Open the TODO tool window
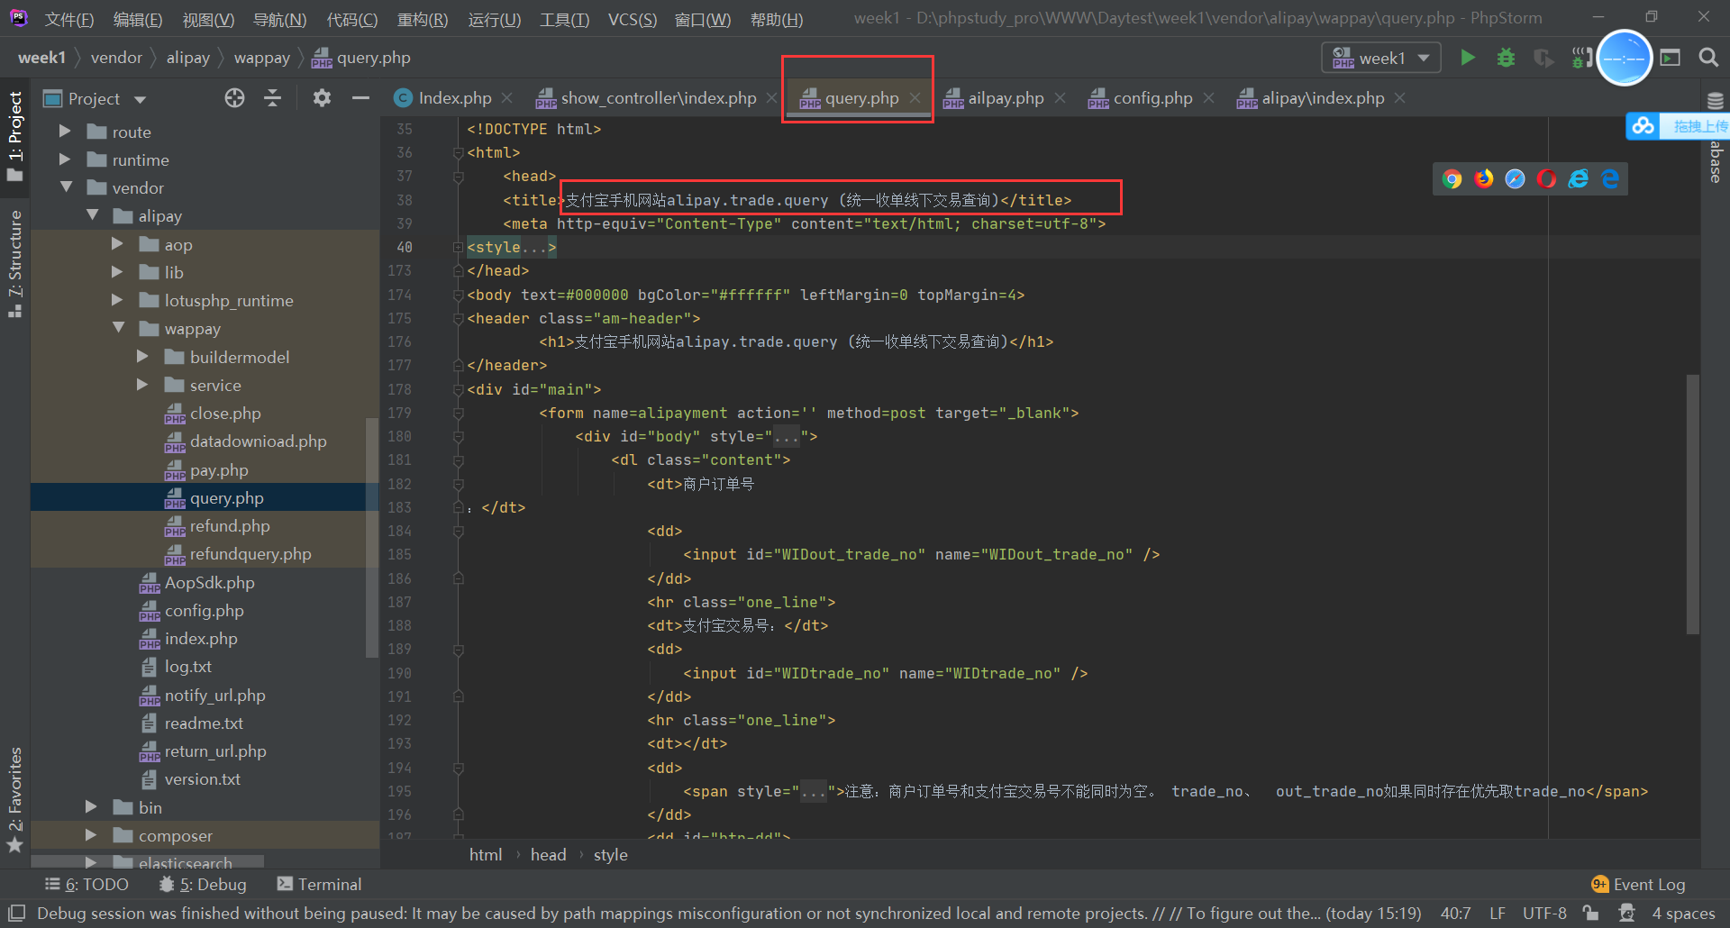The height and width of the screenshot is (928, 1730). [x=86, y=885]
